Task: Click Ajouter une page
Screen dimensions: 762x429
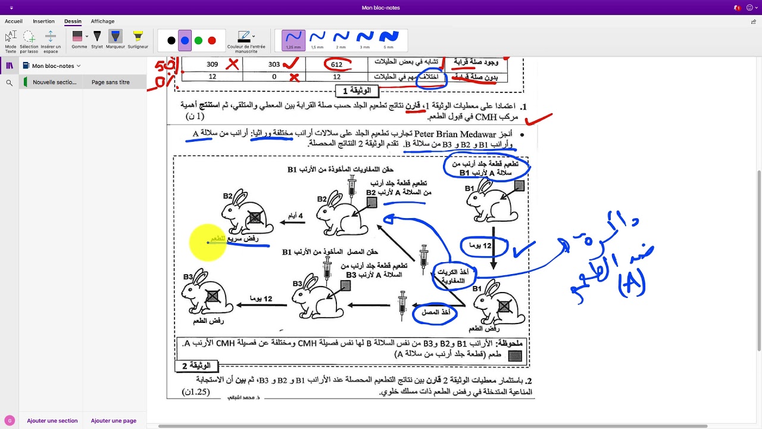Action: [114, 421]
